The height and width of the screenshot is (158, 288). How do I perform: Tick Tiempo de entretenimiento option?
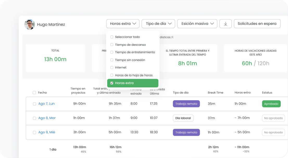(112, 52)
